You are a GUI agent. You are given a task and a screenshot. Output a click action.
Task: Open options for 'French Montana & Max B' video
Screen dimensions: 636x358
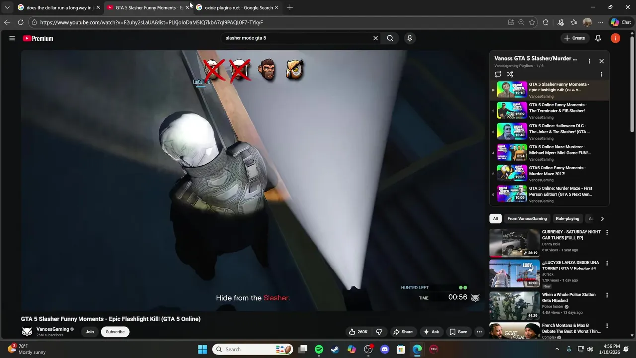[607, 326]
